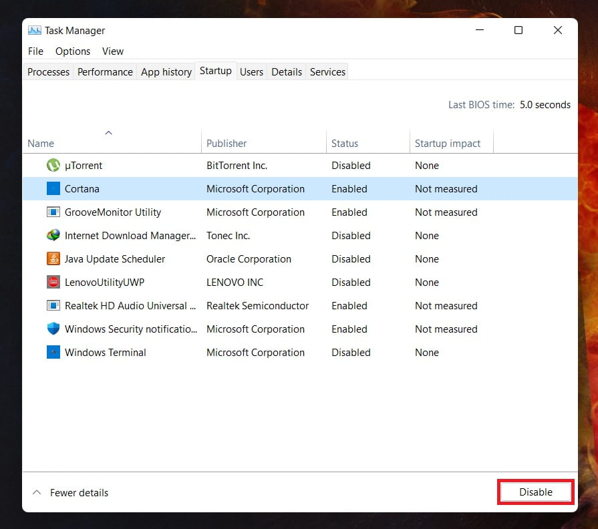Viewport: 598px width, 529px height.
Task: Click the Java Update Scheduler icon
Action: [53, 258]
